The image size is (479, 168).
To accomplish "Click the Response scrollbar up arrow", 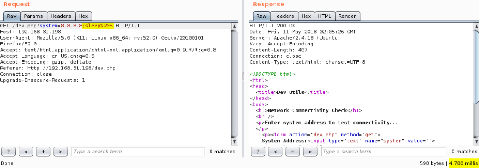I will point(476,26).
